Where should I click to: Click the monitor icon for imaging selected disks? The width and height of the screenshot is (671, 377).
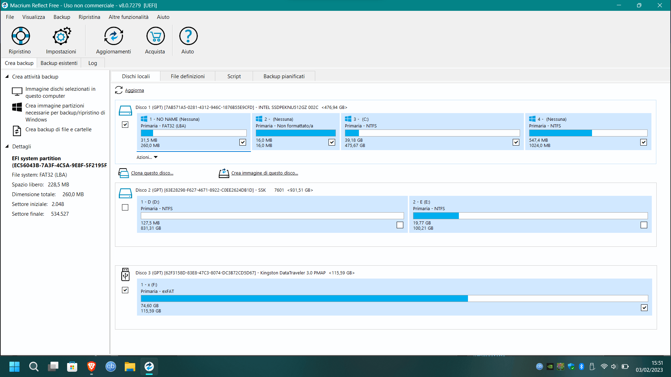coord(17,92)
